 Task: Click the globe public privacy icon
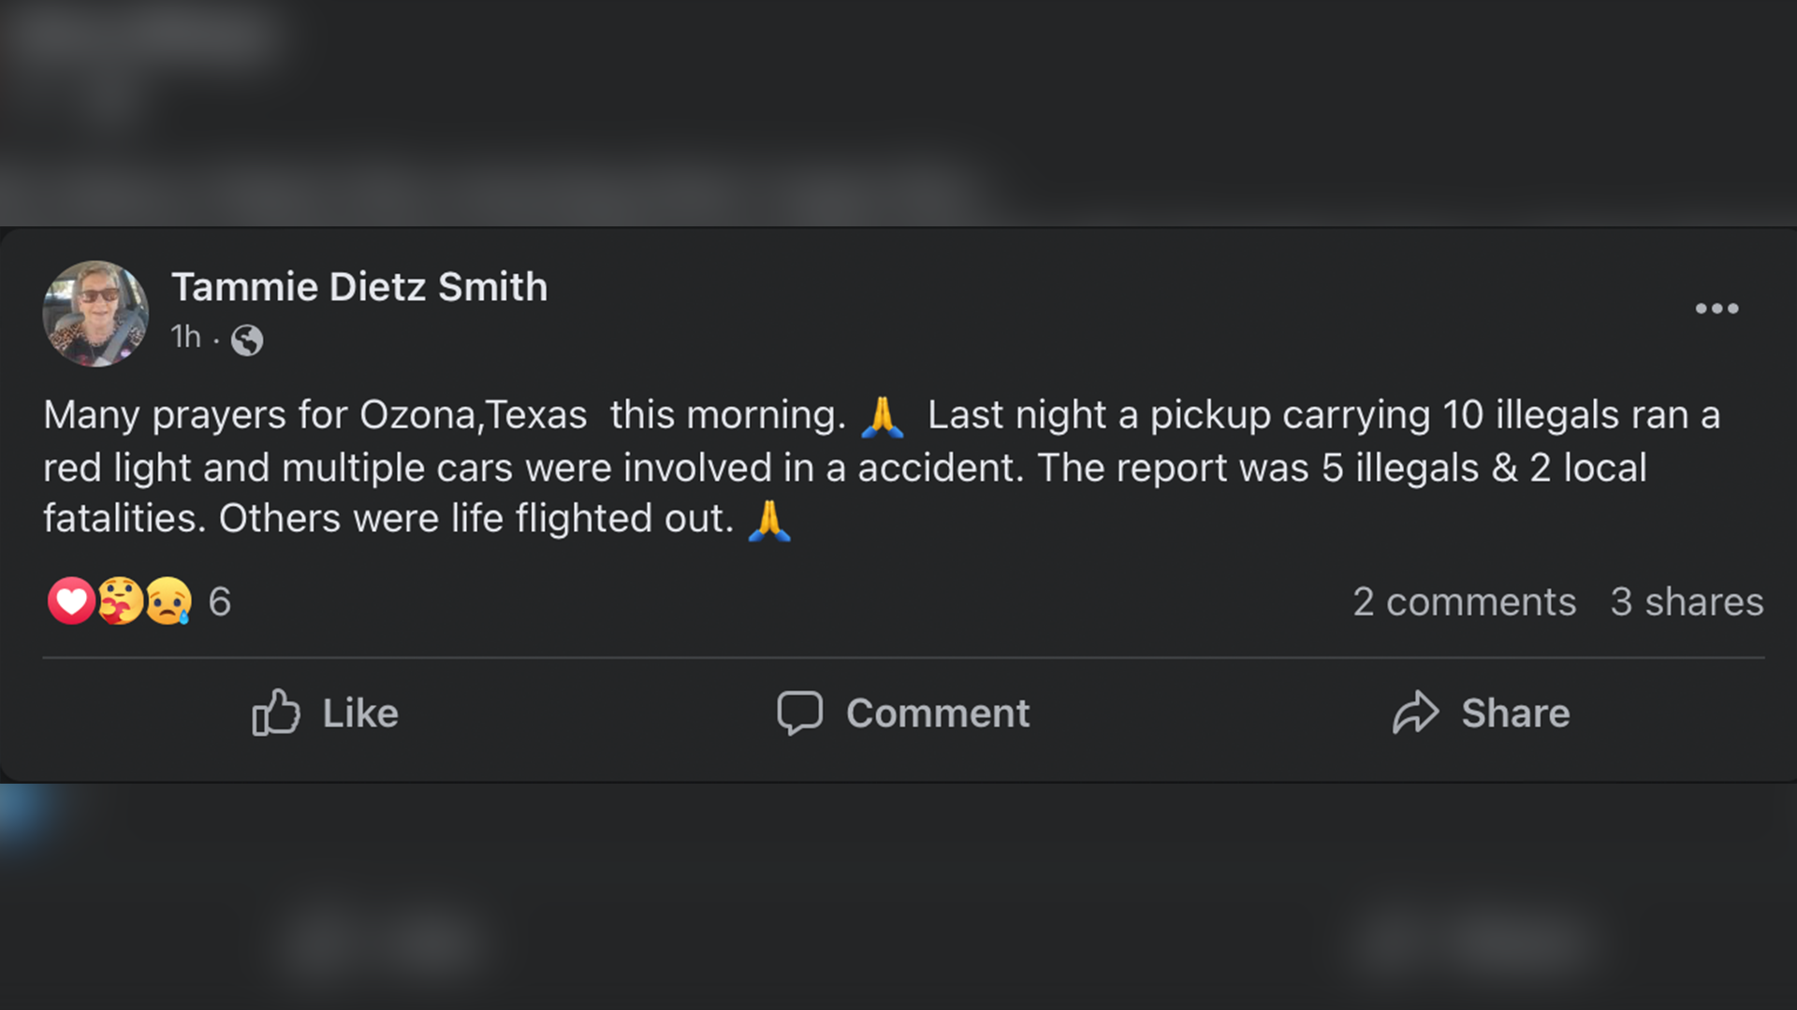[x=247, y=339]
